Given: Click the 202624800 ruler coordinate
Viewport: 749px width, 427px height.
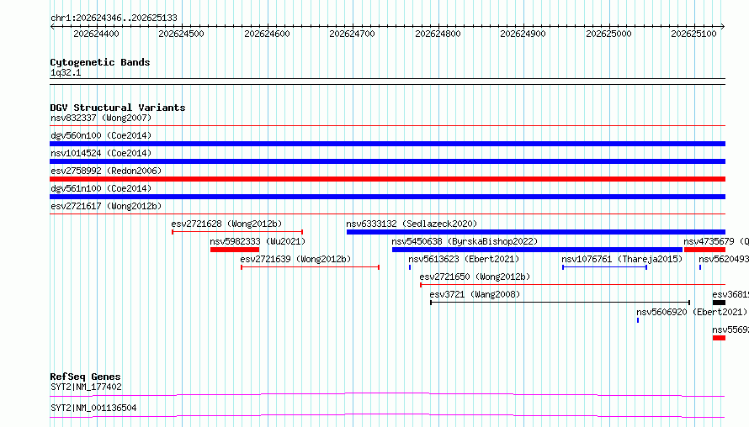Looking at the screenshot, I should pos(438,34).
